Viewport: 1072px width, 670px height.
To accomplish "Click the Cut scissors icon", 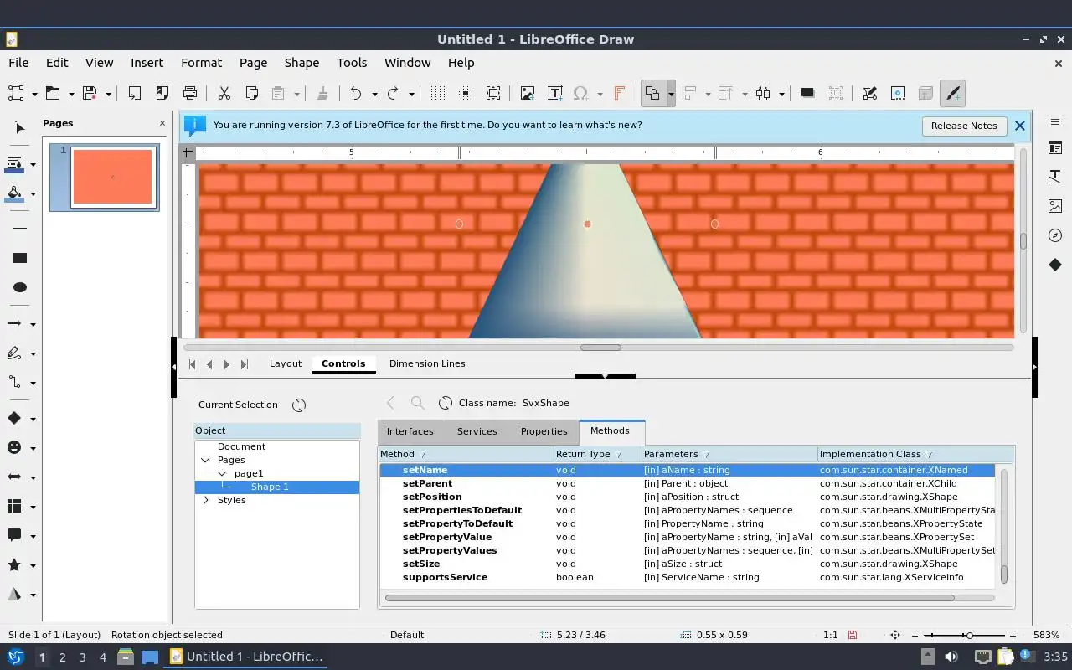I will coord(224,93).
